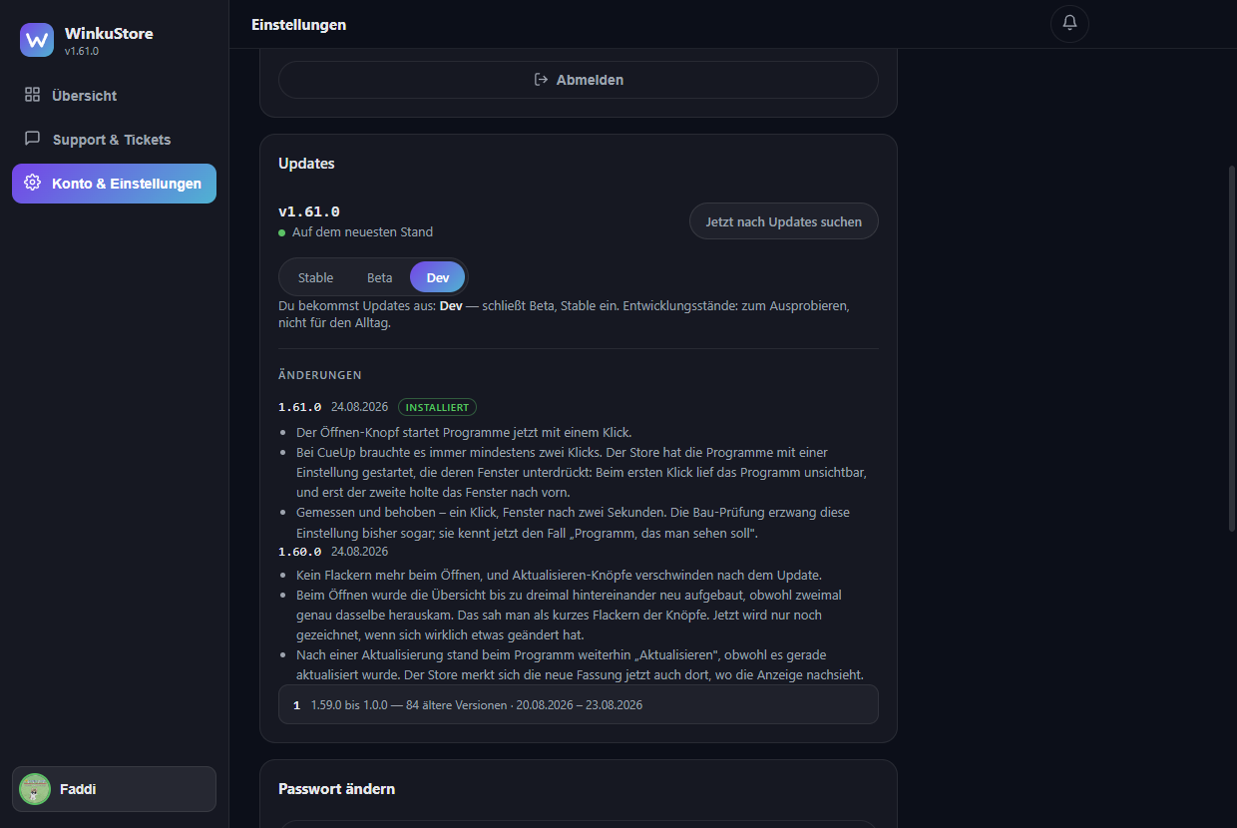This screenshot has height=828, width=1237.
Task: Click the ÄNDERUNGEN label
Action: 320,375
